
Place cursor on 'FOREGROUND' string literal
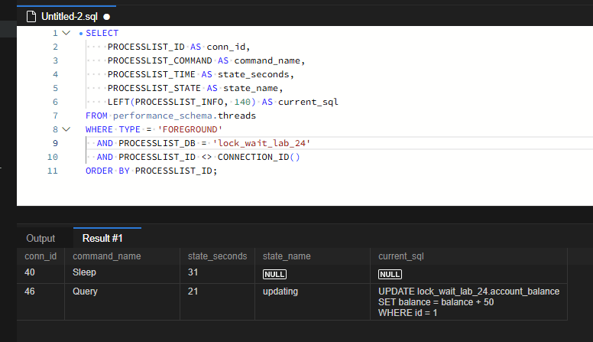(x=190, y=129)
